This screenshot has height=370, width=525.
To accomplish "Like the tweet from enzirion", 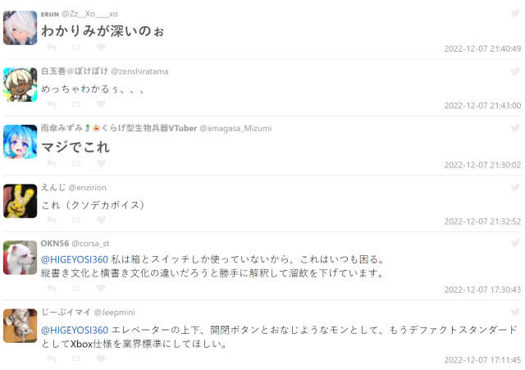I will click(x=101, y=221).
